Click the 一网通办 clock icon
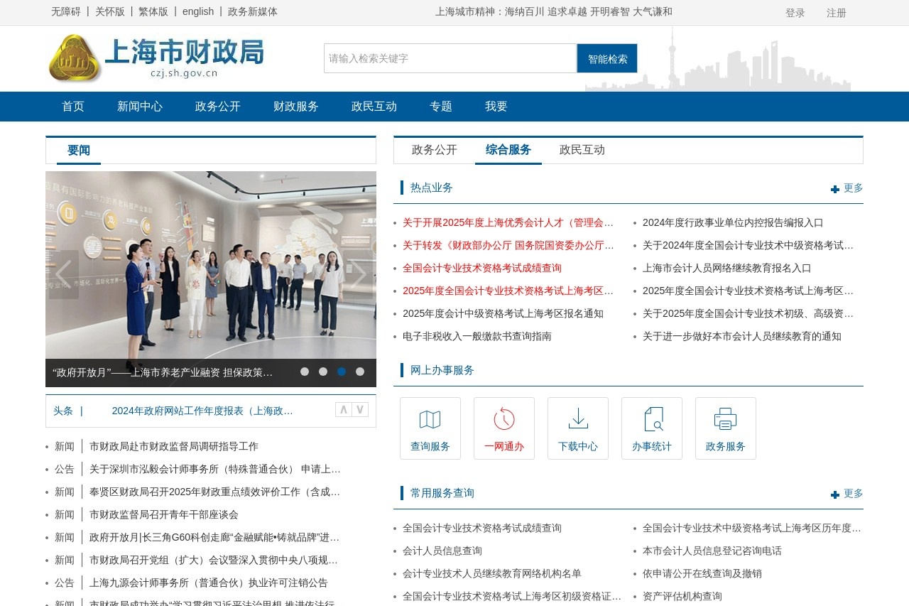Screen dimensions: 909x606 [x=504, y=420]
